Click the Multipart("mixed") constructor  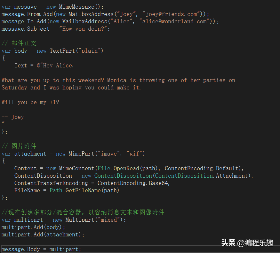click(x=94, y=220)
